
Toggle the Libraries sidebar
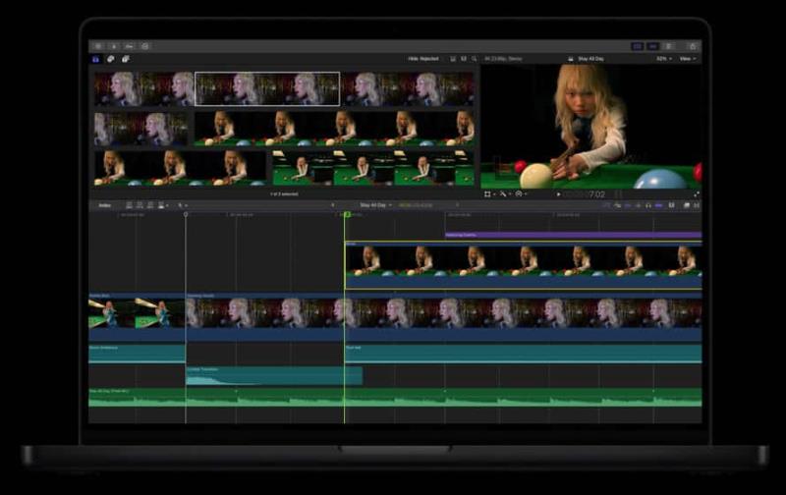[x=95, y=59]
